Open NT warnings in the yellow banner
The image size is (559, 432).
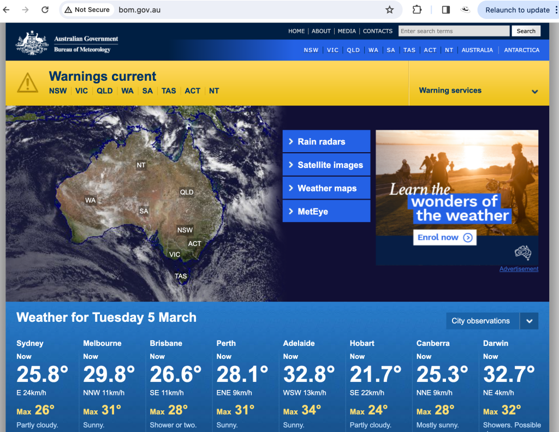(x=214, y=91)
